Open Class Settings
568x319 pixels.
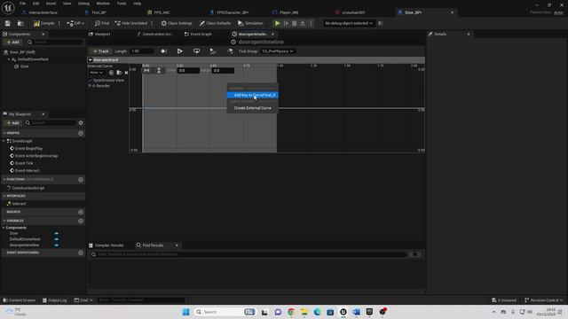click(177, 23)
